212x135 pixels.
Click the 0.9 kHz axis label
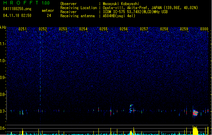(3, 78)
